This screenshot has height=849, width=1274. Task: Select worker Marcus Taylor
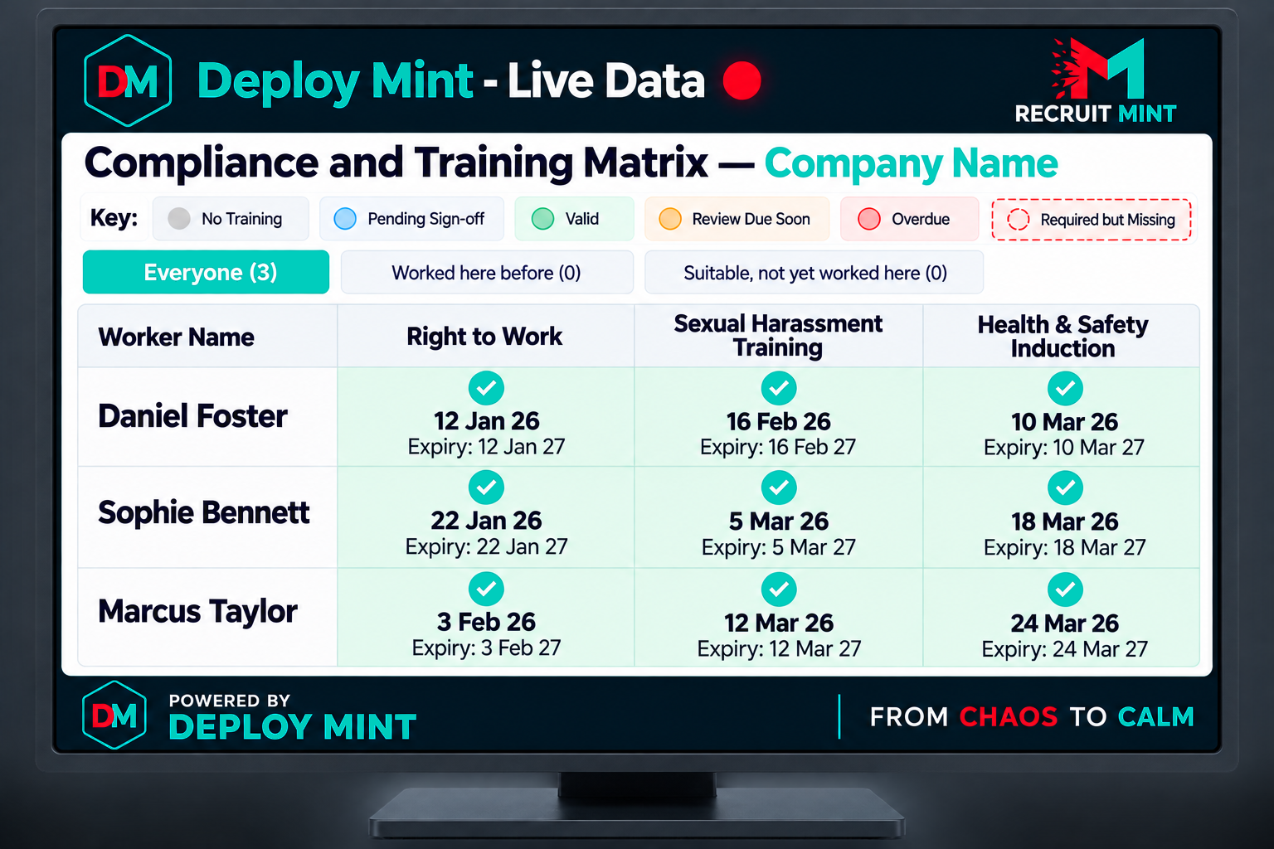tap(197, 611)
